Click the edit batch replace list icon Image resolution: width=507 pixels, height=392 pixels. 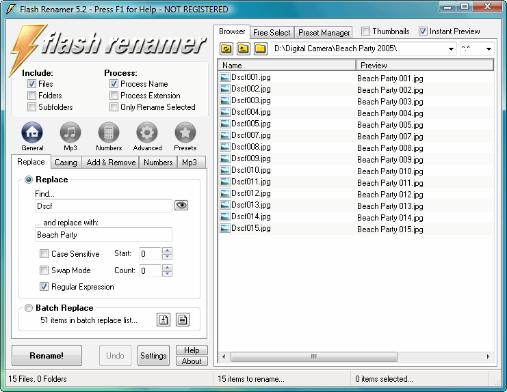(x=183, y=320)
